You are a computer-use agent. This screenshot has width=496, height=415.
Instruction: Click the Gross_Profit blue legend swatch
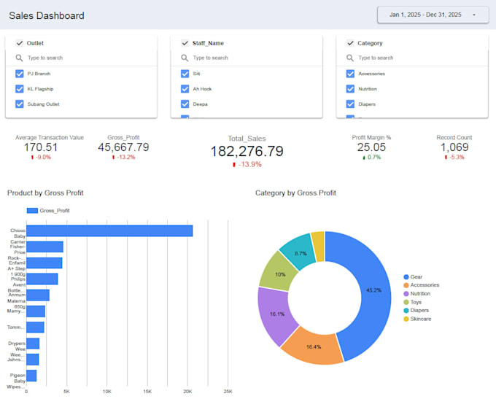coord(32,211)
